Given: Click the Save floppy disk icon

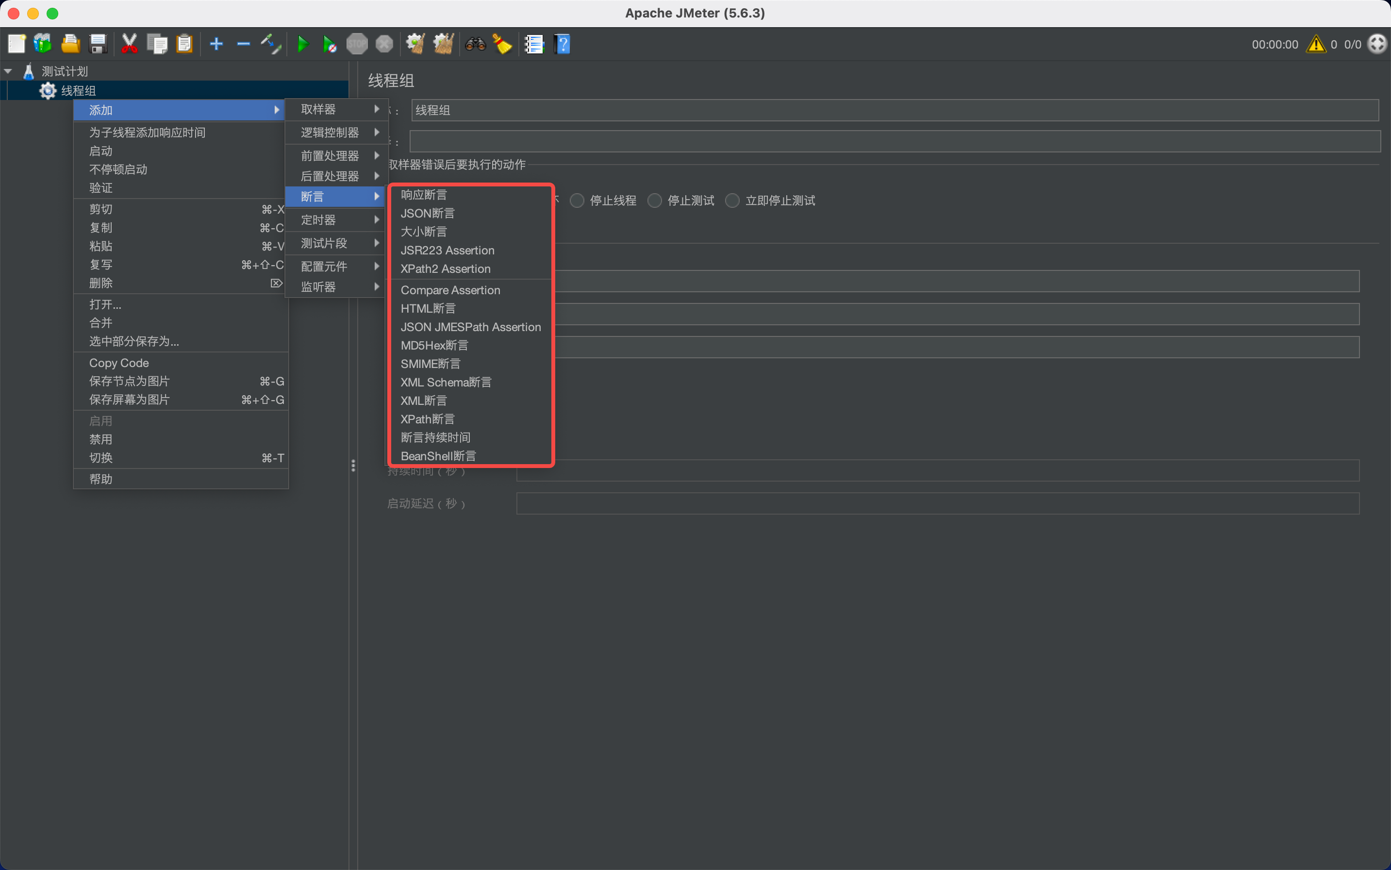Looking at the screenshot, I should tap(99, 44).
